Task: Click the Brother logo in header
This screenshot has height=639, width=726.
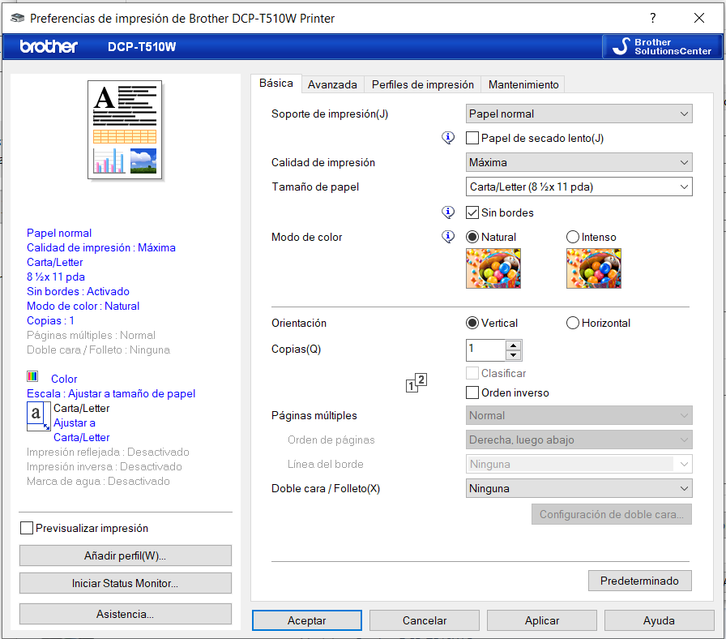Action: tap(49, 46)
